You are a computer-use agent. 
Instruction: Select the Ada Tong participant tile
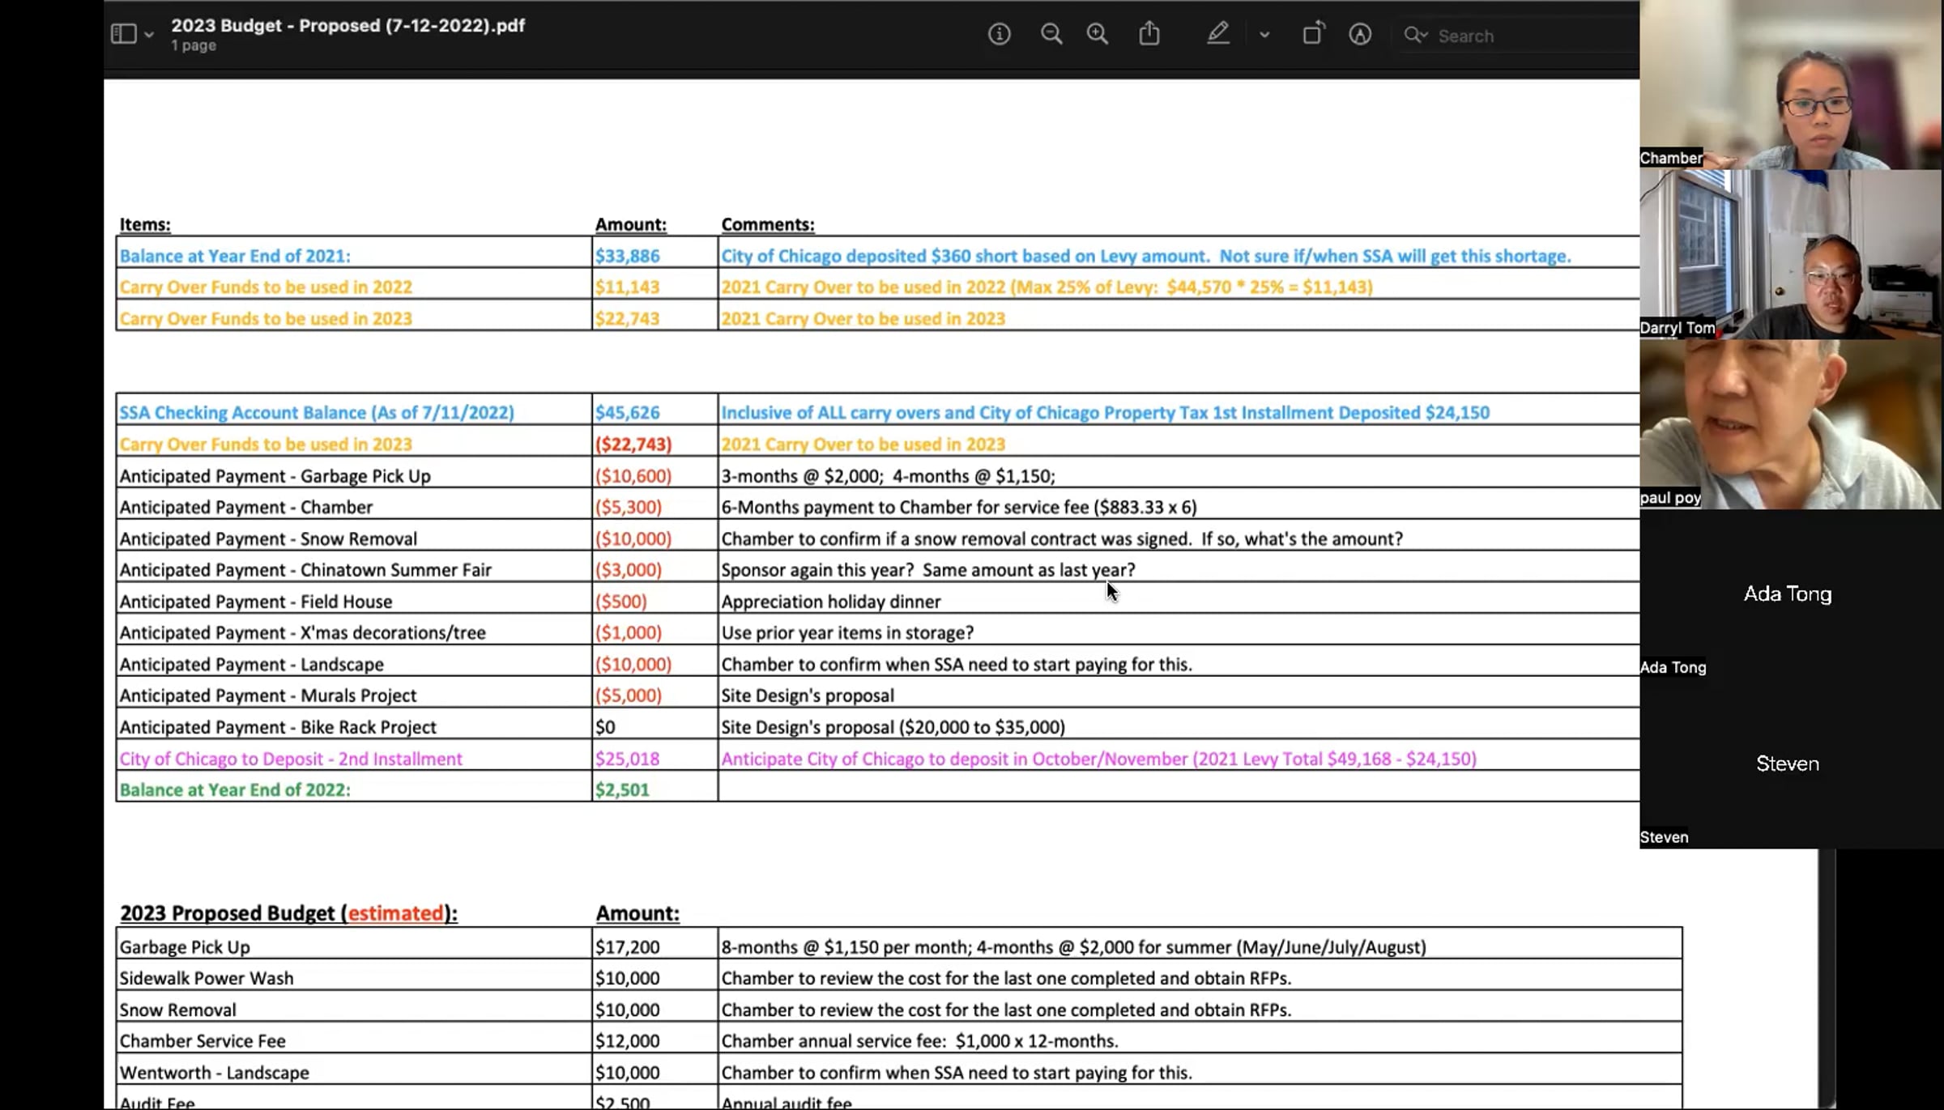point(1791,594)
